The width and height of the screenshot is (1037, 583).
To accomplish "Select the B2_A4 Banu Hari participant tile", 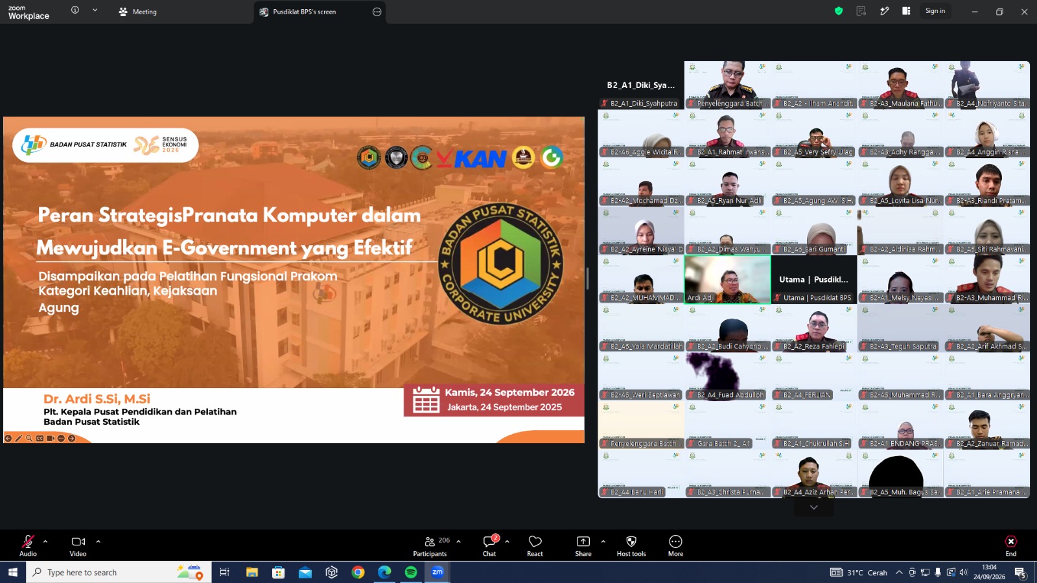I will pos(641,474).
